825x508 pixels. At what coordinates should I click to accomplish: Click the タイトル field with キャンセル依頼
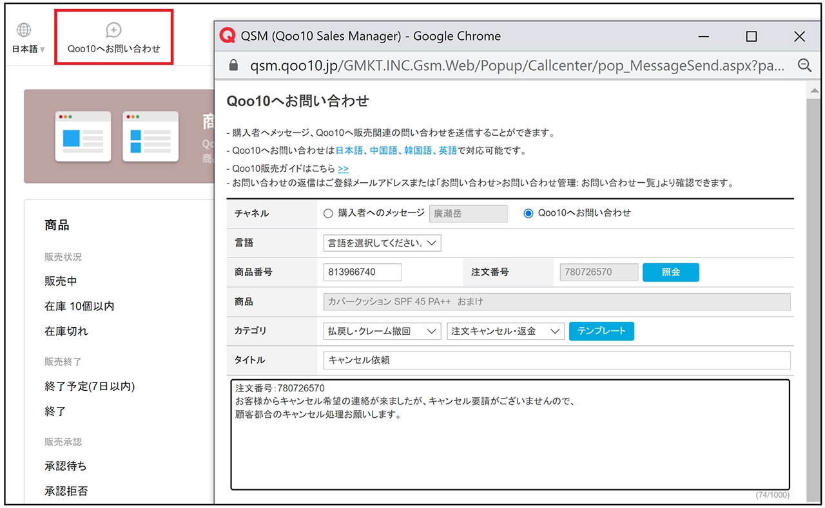(x=557, y=361)
